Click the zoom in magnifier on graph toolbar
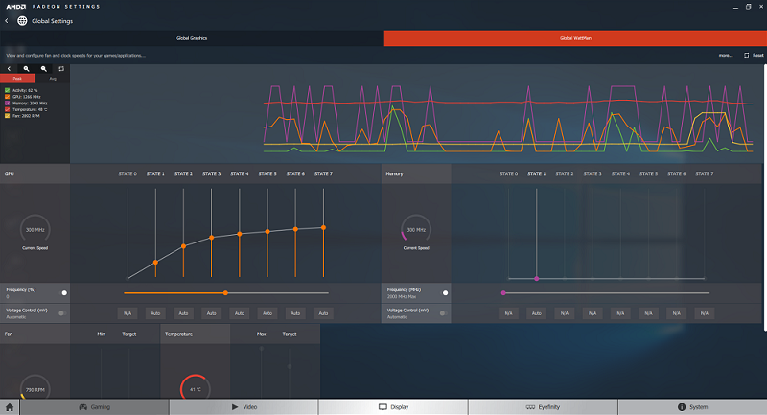The width and height of the screenshot is (767, 415). (x=27, y=69)
